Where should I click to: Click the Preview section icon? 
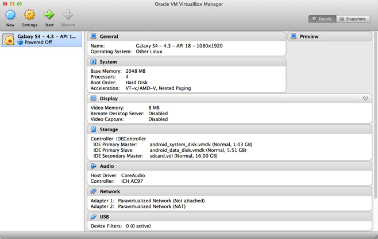point(294,37)
